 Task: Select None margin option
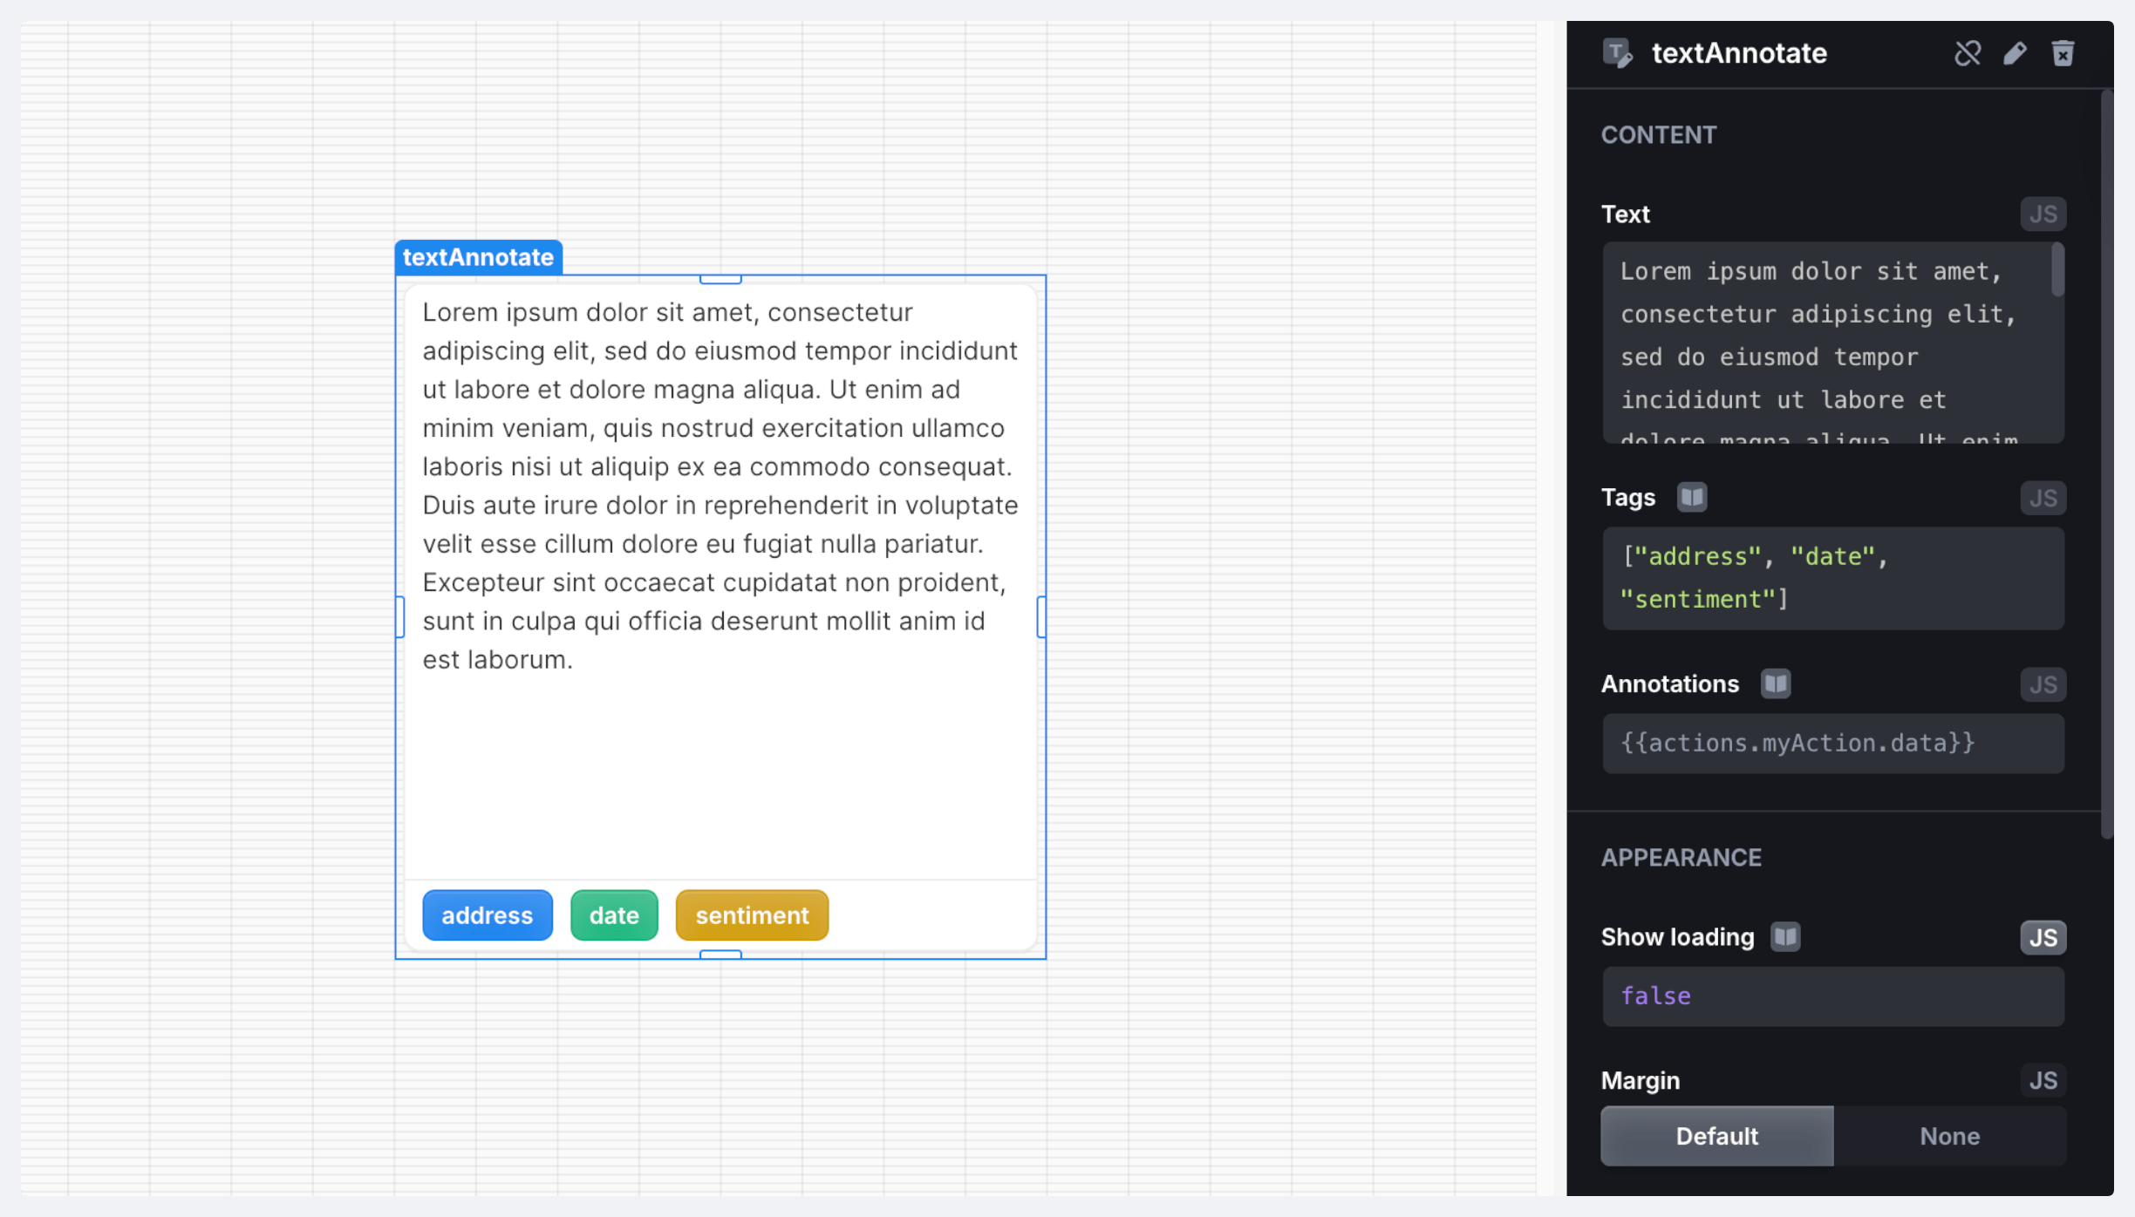pos(1949,1136)
